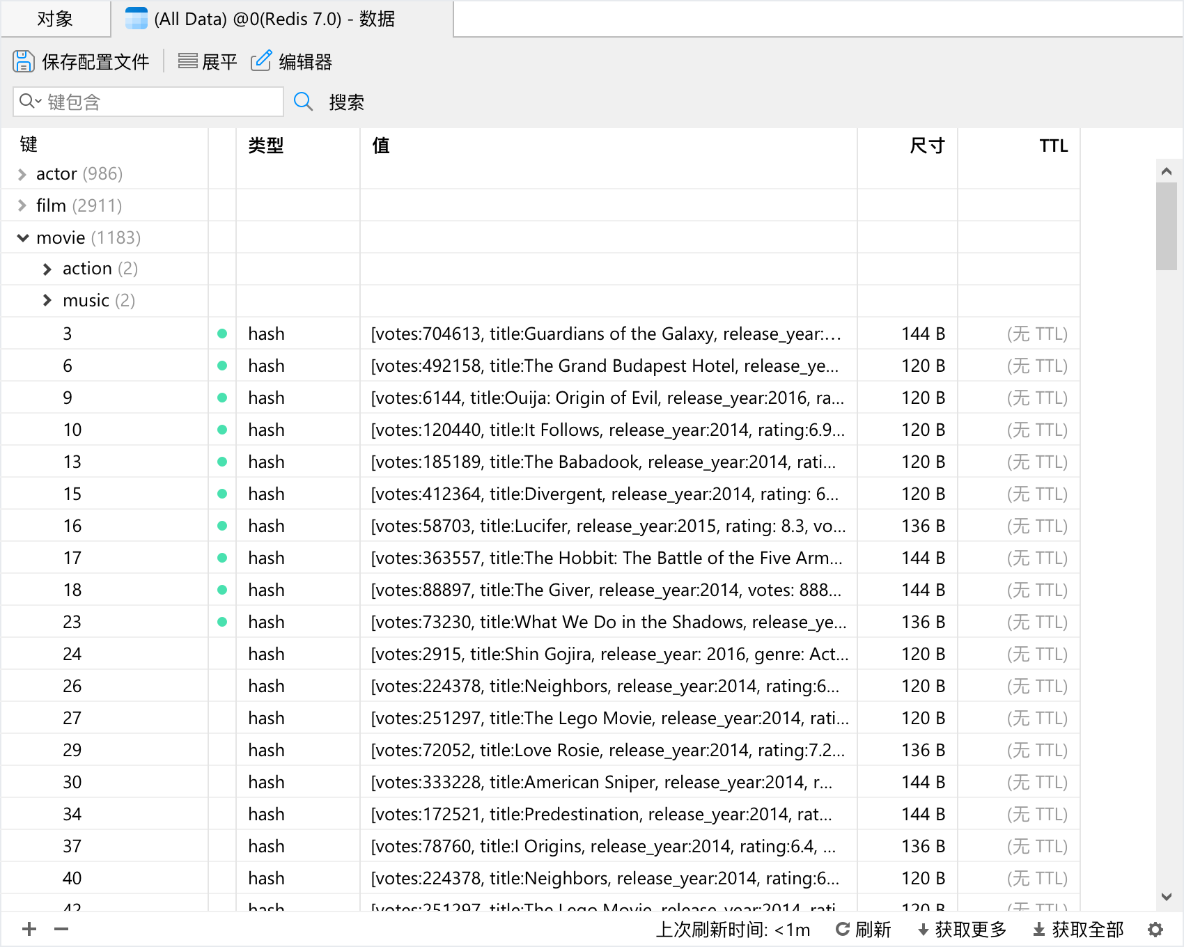
Task: Click the vertical scrollbar thumb
Action: click(x=1166, y=226)
